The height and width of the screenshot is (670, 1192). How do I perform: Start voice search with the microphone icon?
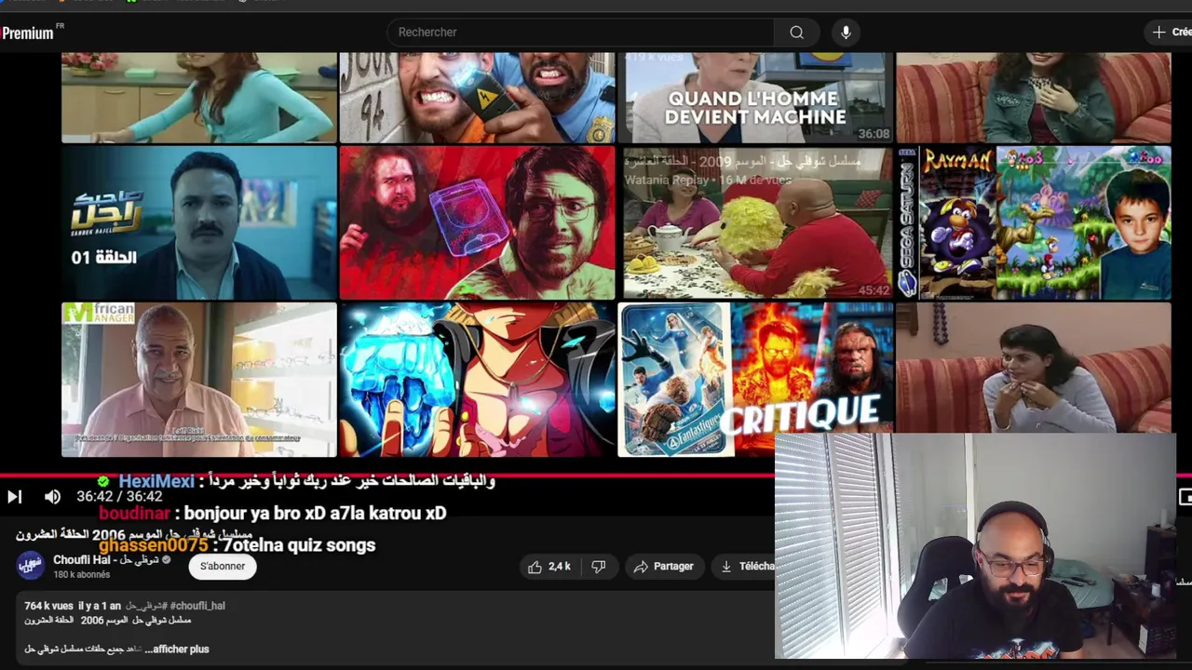pos(846,33)
